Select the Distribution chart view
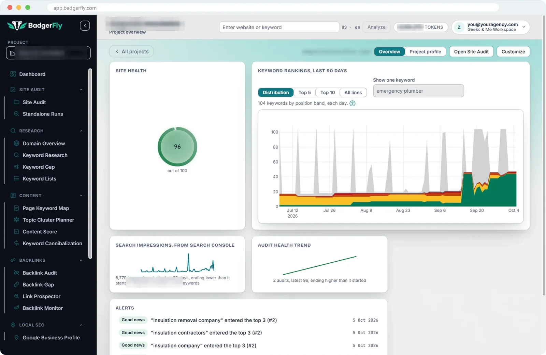Viewport: 546px width, 355px height. click(x=276, y=92)
